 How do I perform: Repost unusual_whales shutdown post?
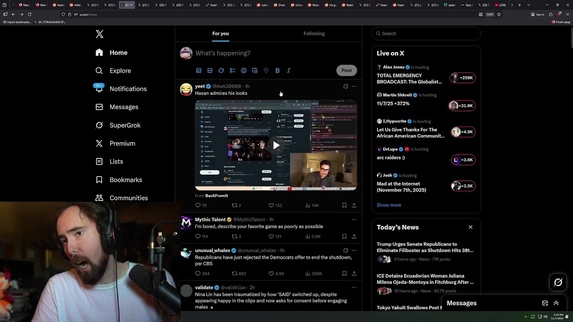234,273
